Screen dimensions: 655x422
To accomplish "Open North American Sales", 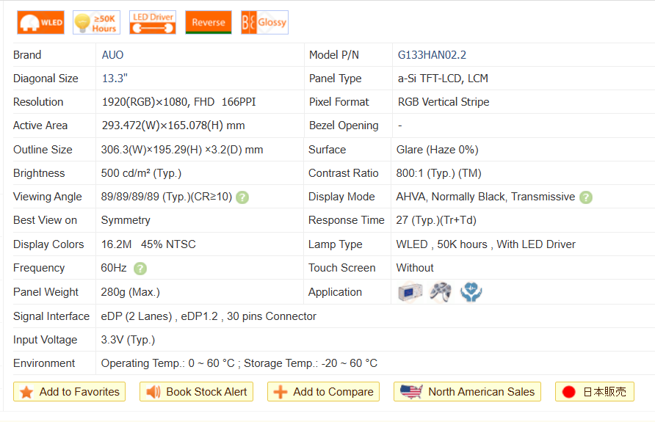I will 467,392.
